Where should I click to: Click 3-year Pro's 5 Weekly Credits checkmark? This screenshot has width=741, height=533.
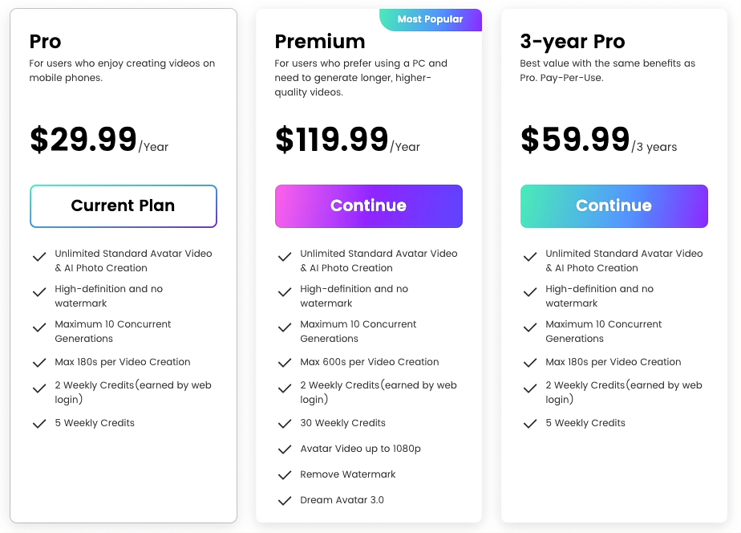click(x=529, y=424)
